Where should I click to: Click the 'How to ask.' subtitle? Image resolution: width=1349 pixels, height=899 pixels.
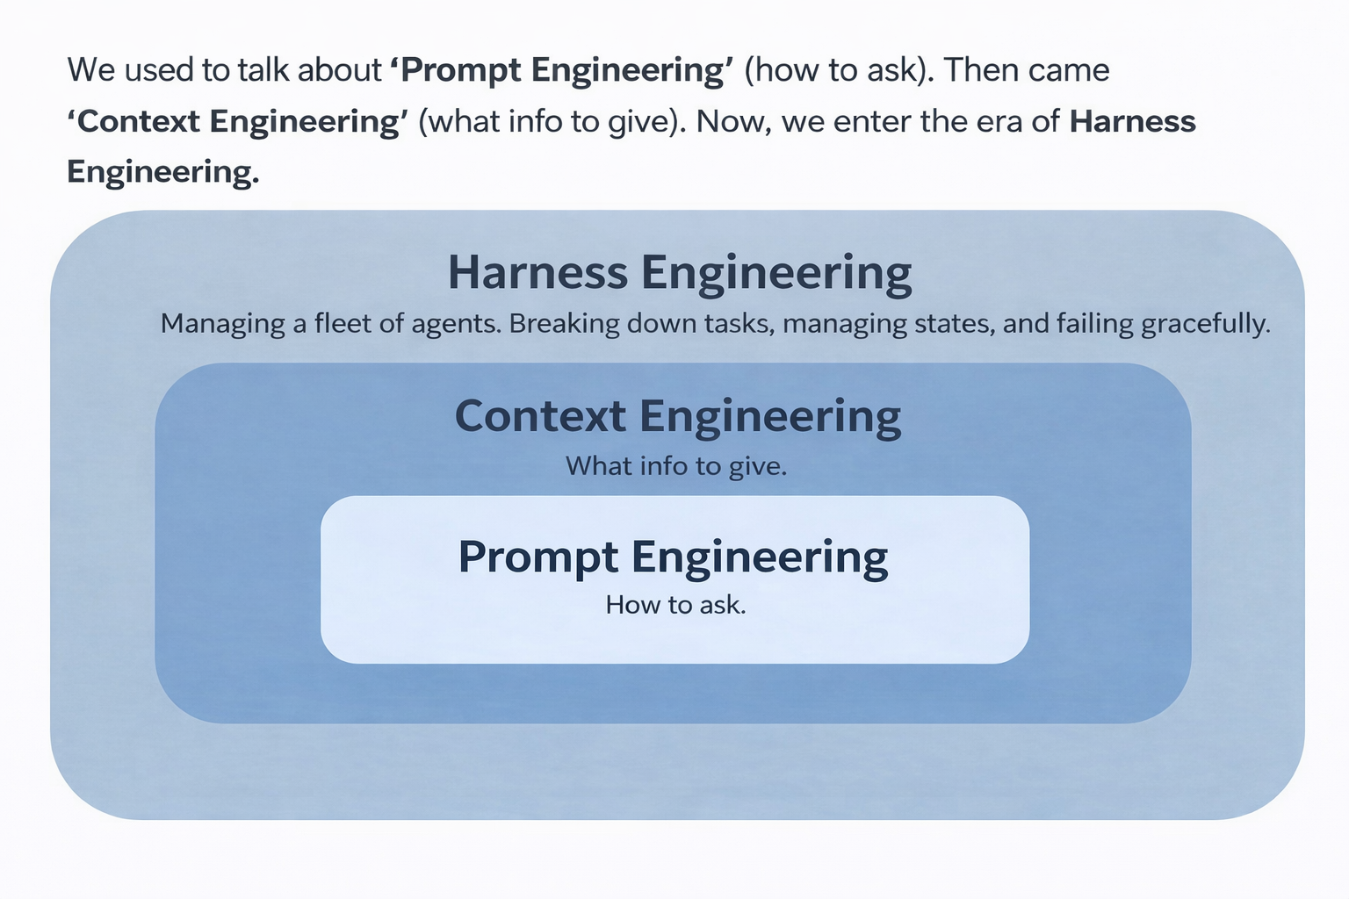tap(675, 604)
